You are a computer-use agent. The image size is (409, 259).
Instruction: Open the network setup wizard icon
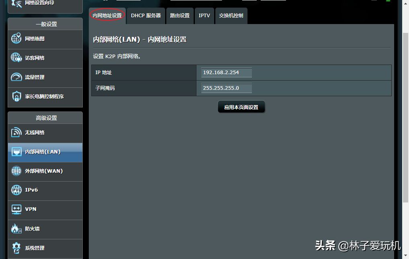[x=16, y=4]
